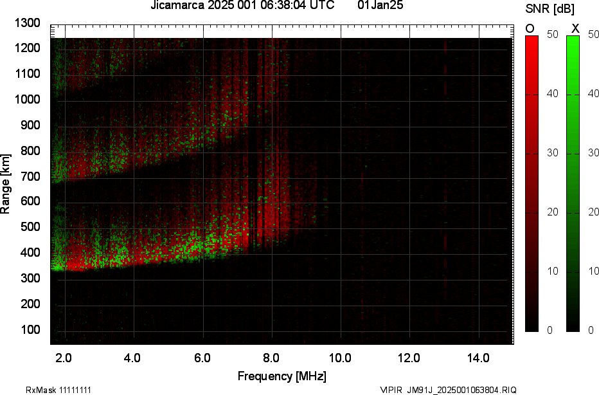Screen dimensions: 599x395
Task: Select the 400 range tick label
Action: (30, 252)
